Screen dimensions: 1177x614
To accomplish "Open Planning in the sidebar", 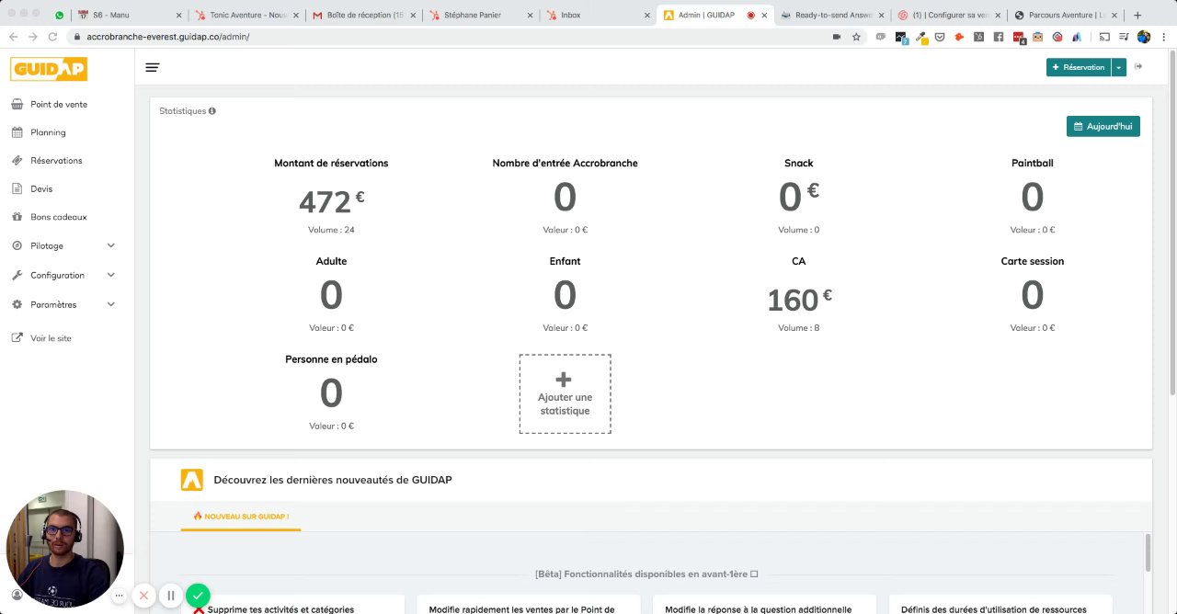I will [48, 132].
